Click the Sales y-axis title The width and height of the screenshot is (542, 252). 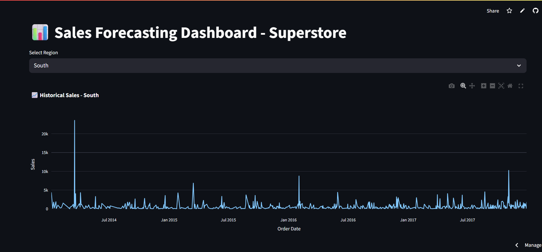33,164
